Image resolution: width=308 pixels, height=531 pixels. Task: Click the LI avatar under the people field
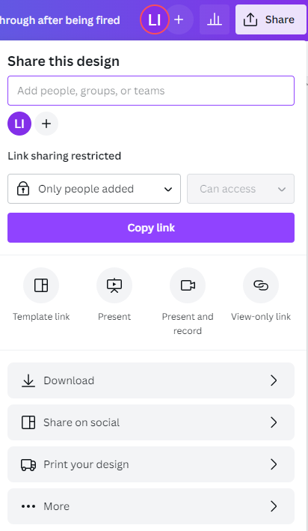point(19,124)
